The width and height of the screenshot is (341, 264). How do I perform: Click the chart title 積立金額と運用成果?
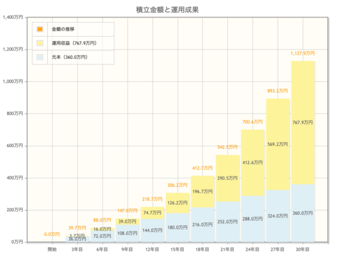170,9
